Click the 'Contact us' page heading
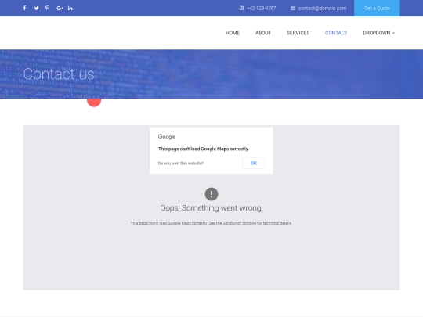Screen dimensions: 423x317 coord(59,74)
